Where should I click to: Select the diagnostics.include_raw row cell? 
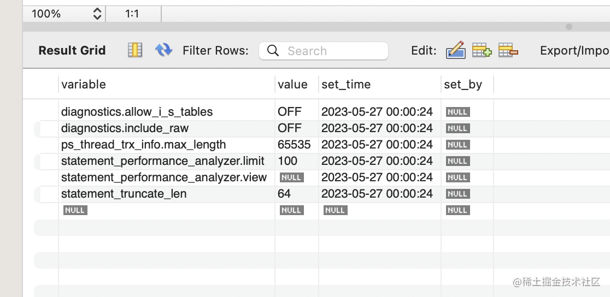125,128
